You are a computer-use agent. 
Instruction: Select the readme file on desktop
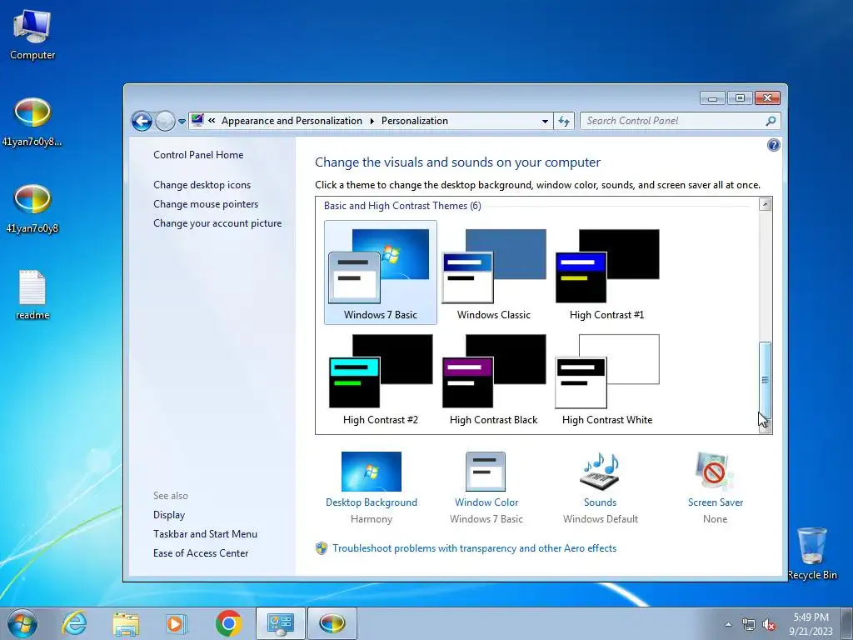click(x=32, y=295)
